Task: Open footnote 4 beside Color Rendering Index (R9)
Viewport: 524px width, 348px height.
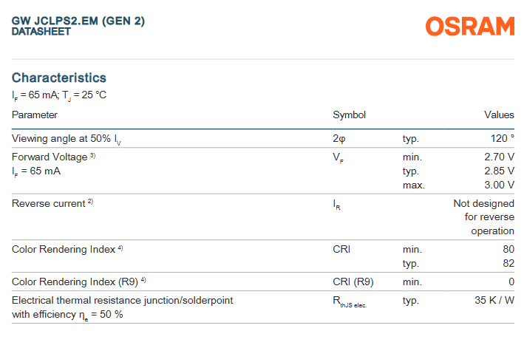Action: coord(143,280)
